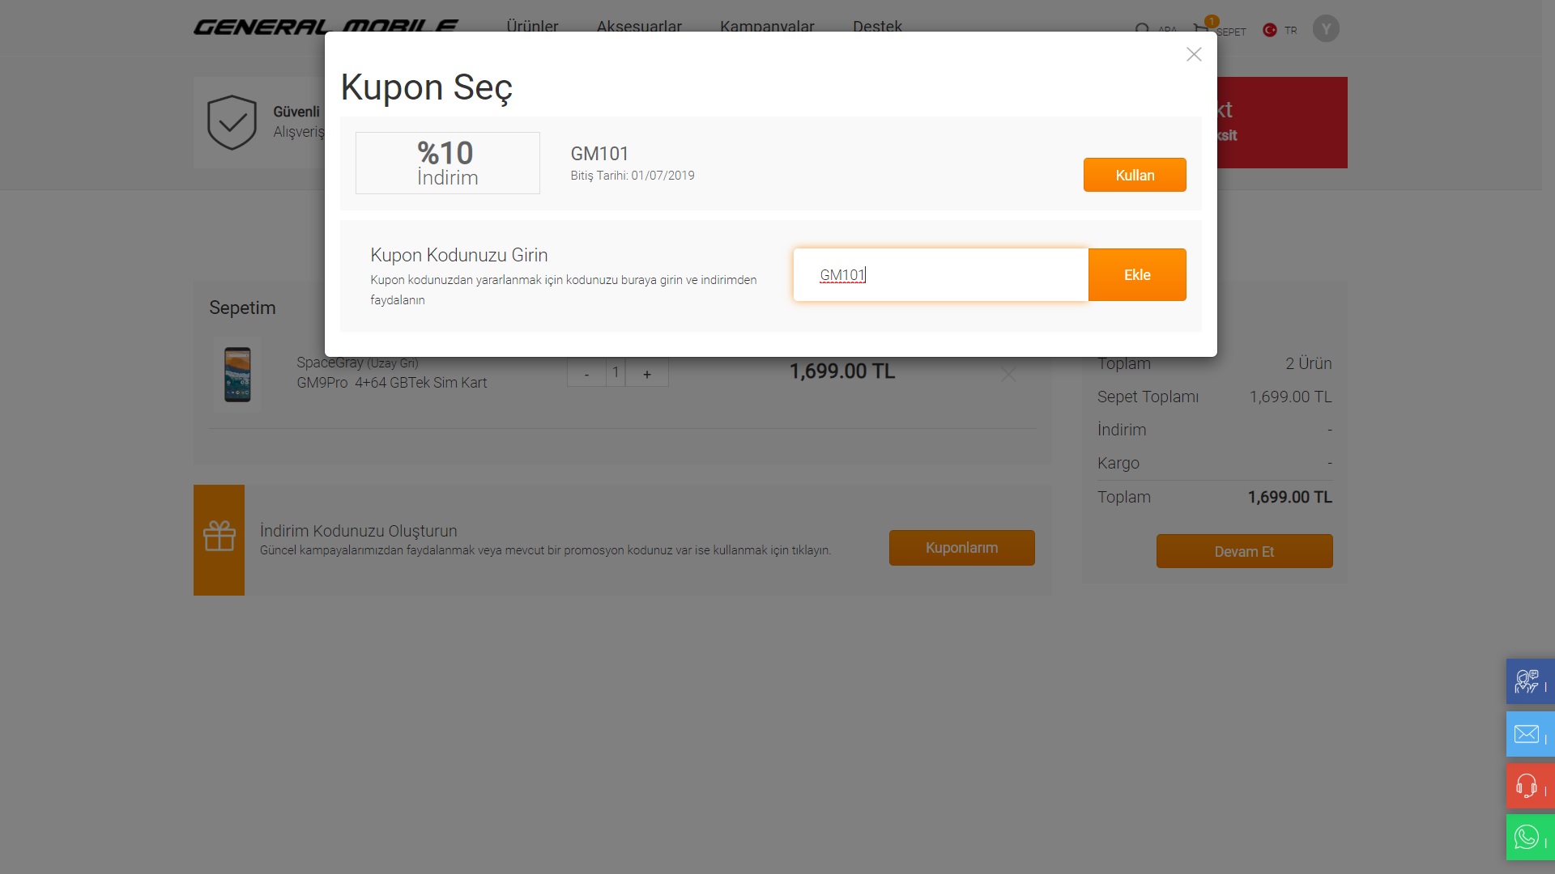Click the search magnifier icon
Viewport: 1555px width, 874px height.
click(x=1142, y=29)
